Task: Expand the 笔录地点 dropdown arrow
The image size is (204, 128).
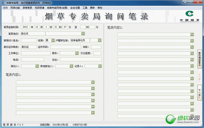Action: point(83,34)
